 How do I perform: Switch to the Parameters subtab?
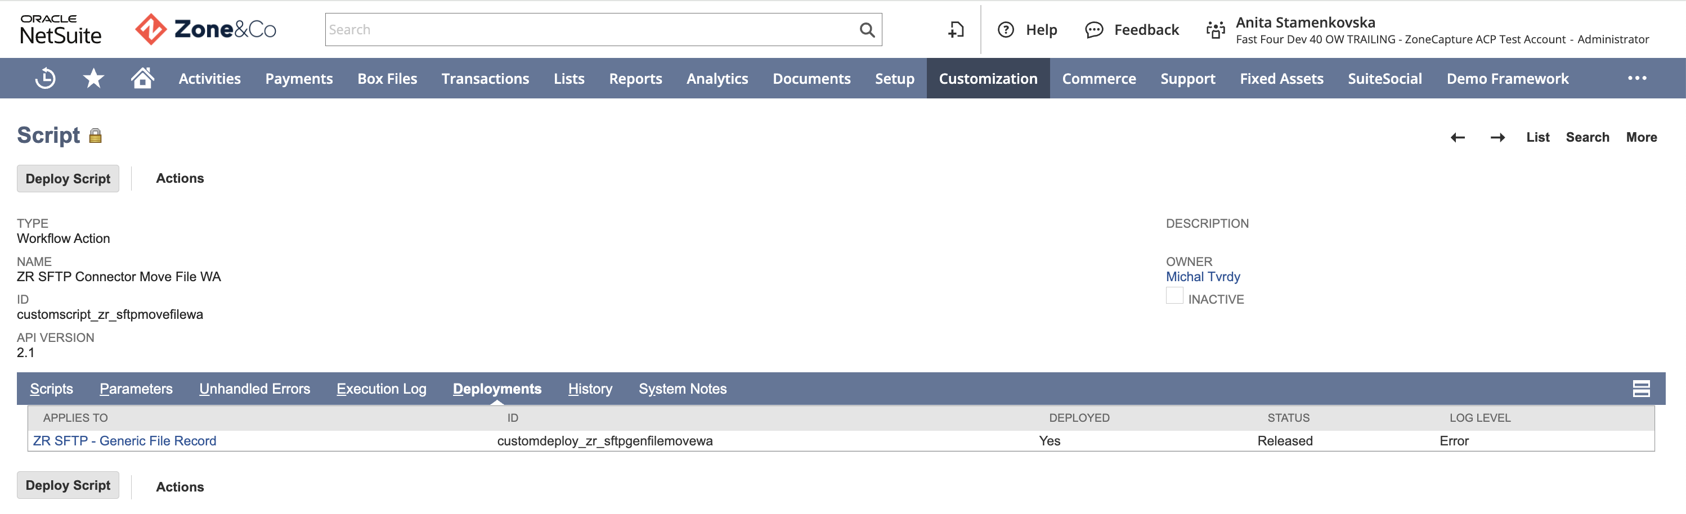point(136,389)
